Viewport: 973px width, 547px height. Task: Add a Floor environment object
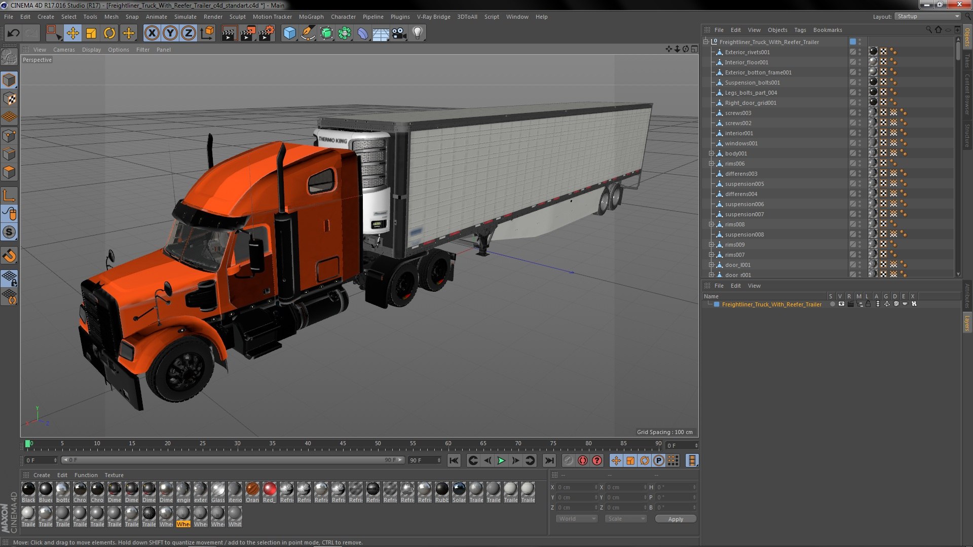point(381,33)
